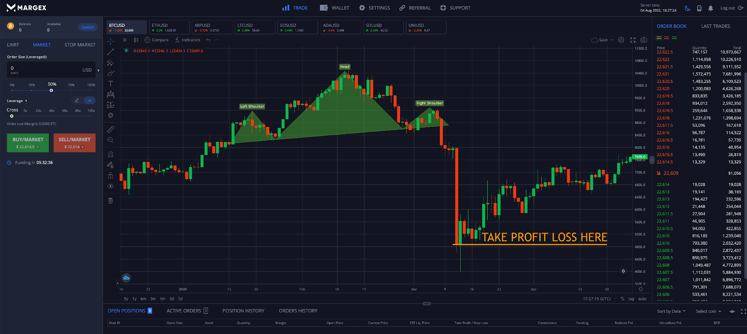Screen dimensions: 747x334
Task: Open chart settings gear icon
Action: pyautogui.click(x=621, y=40)
